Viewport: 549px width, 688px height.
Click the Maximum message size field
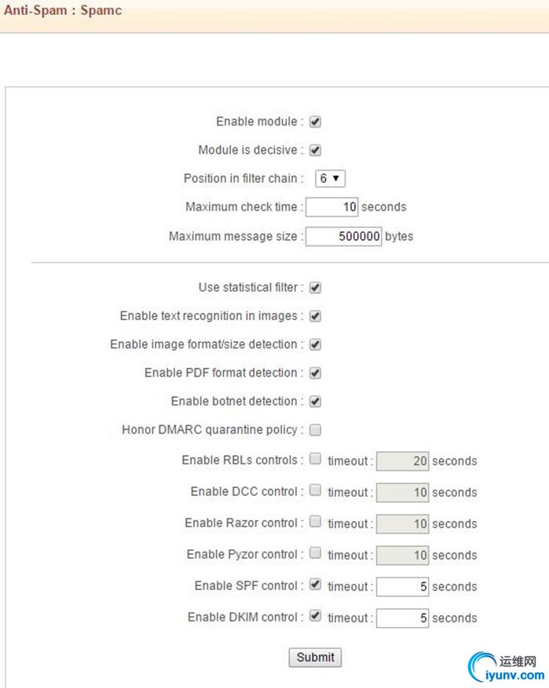[x=343, y=236]
